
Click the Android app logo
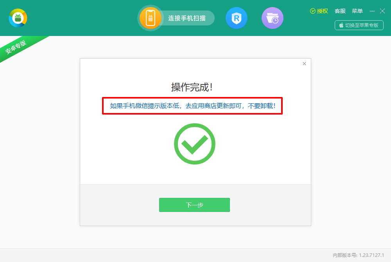pos(18,18)
